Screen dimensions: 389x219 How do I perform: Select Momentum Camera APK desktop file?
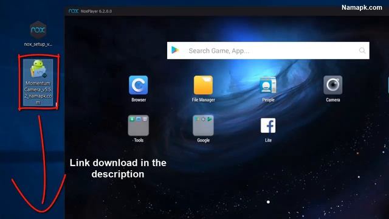point(38,82)
